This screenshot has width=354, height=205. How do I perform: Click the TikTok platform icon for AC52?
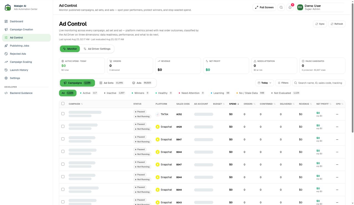158,114
